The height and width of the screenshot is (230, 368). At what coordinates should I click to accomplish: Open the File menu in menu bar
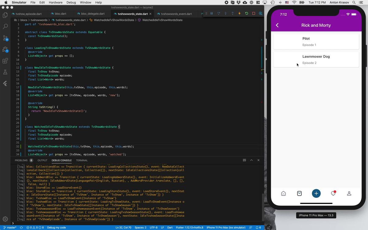click(33, 2)
